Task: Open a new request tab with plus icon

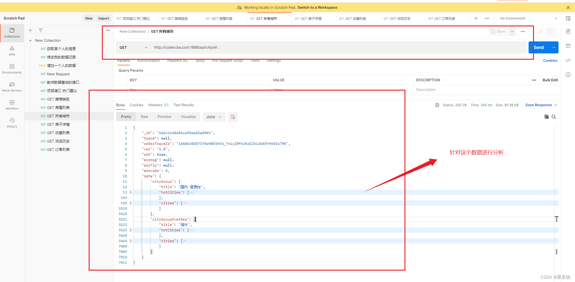Action: 476,18
